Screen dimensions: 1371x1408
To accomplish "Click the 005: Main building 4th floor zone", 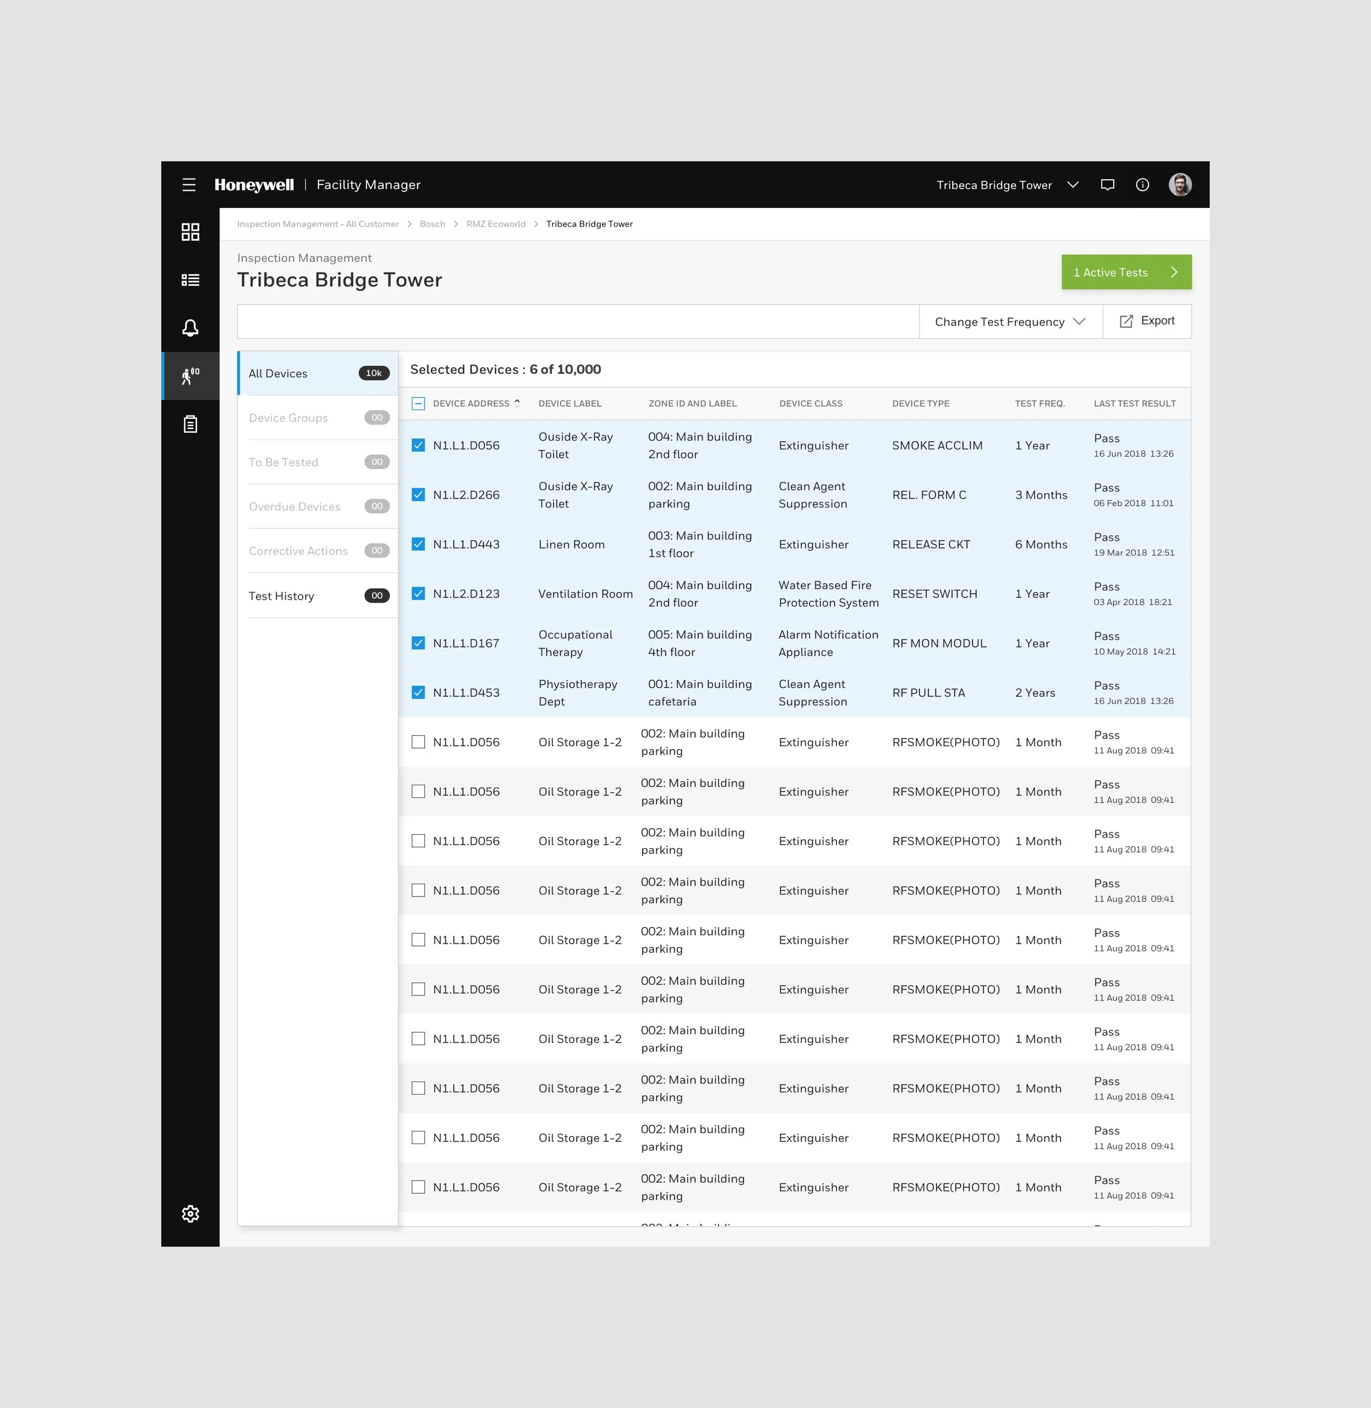I will pyautogui.click(x=699, y=643).
